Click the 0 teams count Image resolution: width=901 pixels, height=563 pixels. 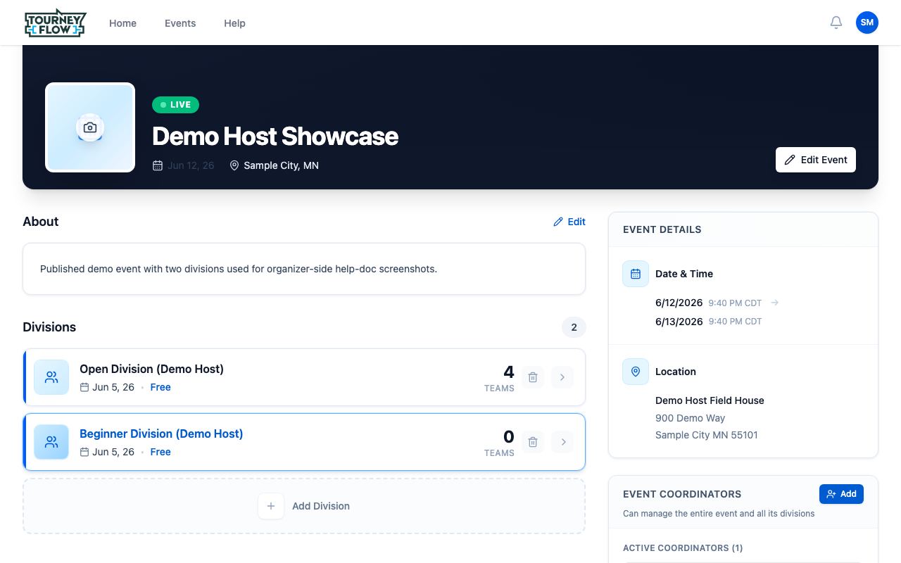point(509,437)
